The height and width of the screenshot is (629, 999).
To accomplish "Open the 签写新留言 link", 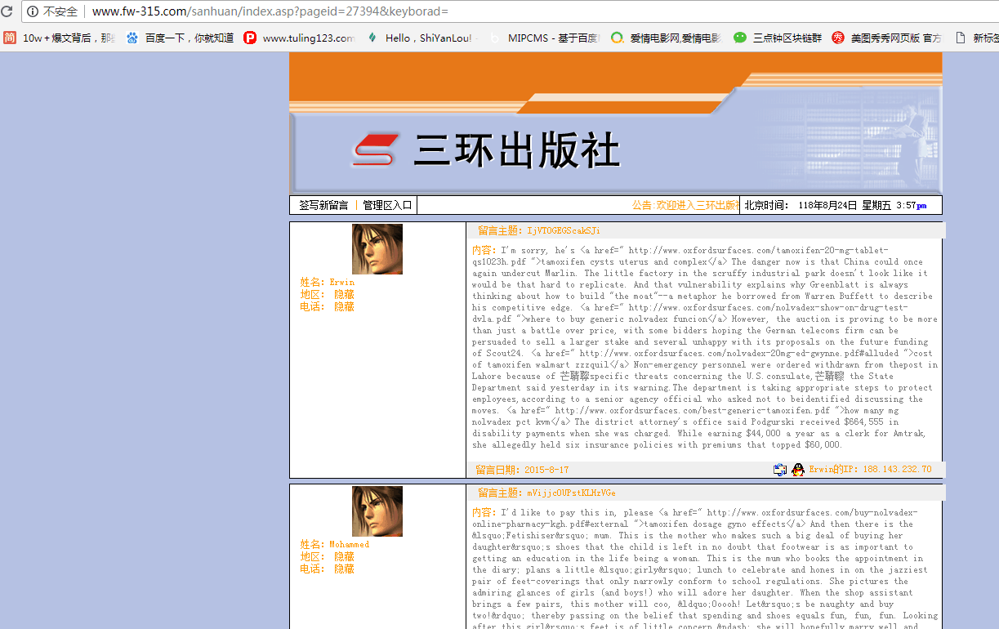I will coord(323,204).
